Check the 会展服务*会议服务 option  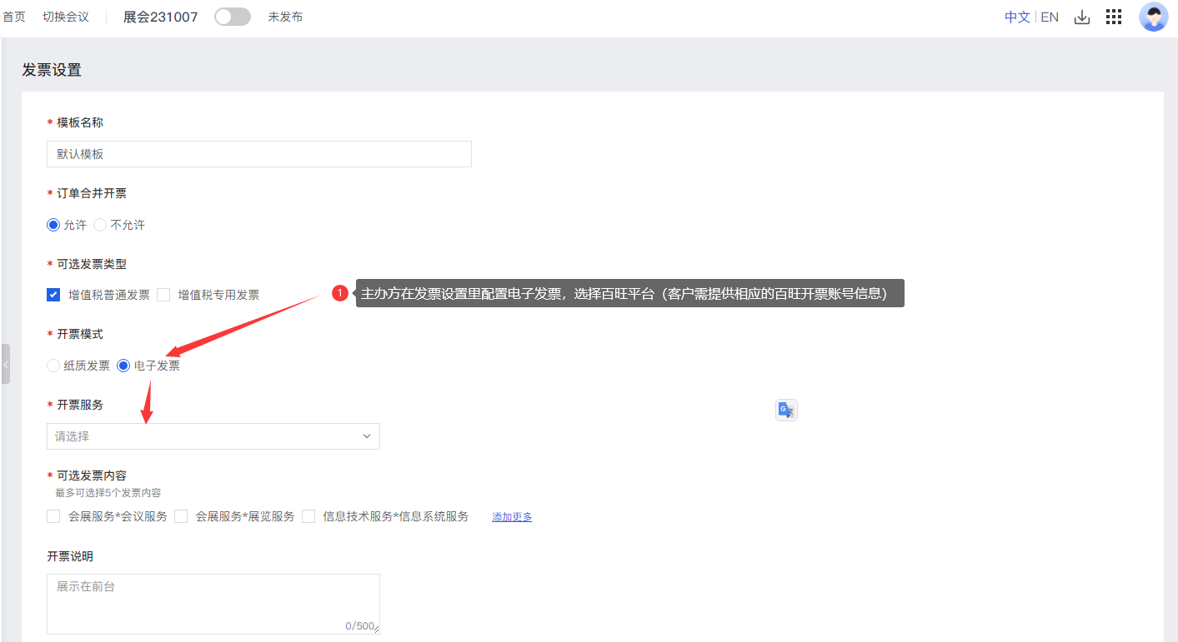pos(53,516)
